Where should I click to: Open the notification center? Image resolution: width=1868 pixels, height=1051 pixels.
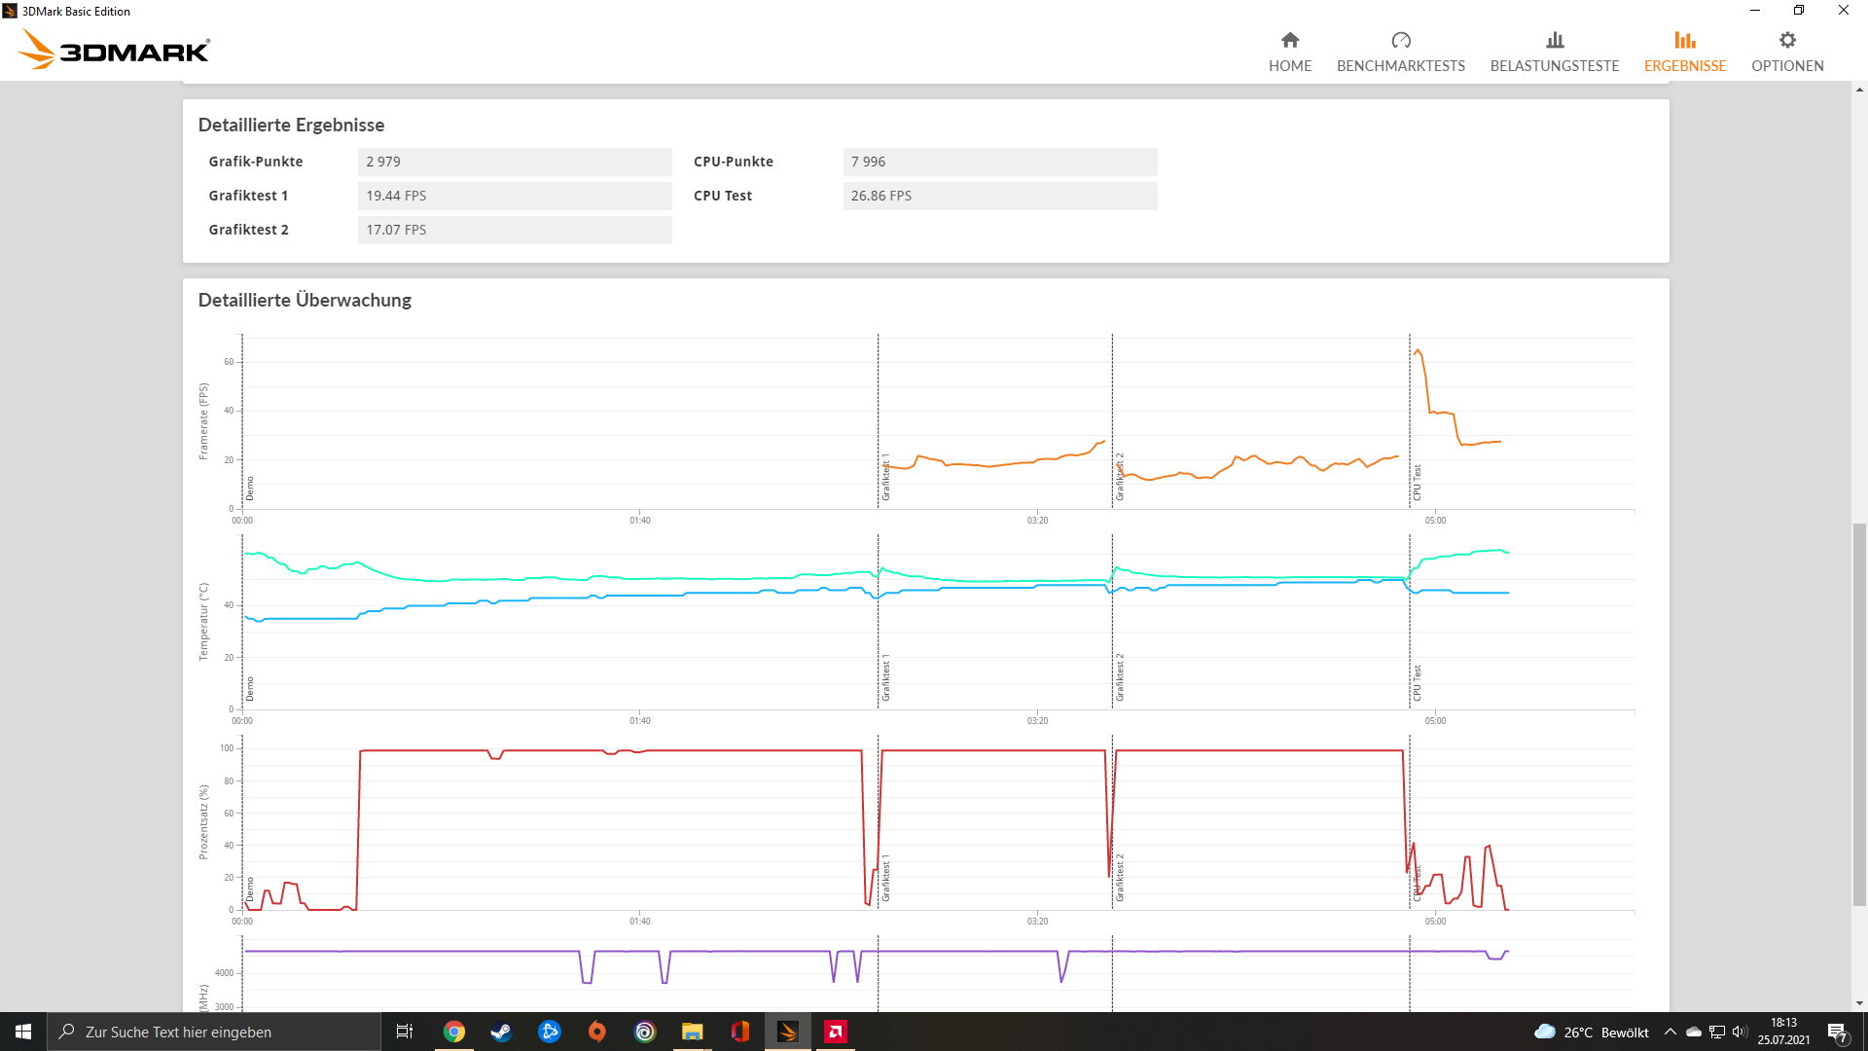pyautogui.click(x=1837, y=1032)
